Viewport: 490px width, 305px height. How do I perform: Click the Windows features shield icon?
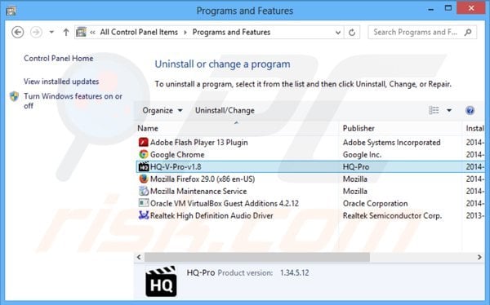coord(15,96)
